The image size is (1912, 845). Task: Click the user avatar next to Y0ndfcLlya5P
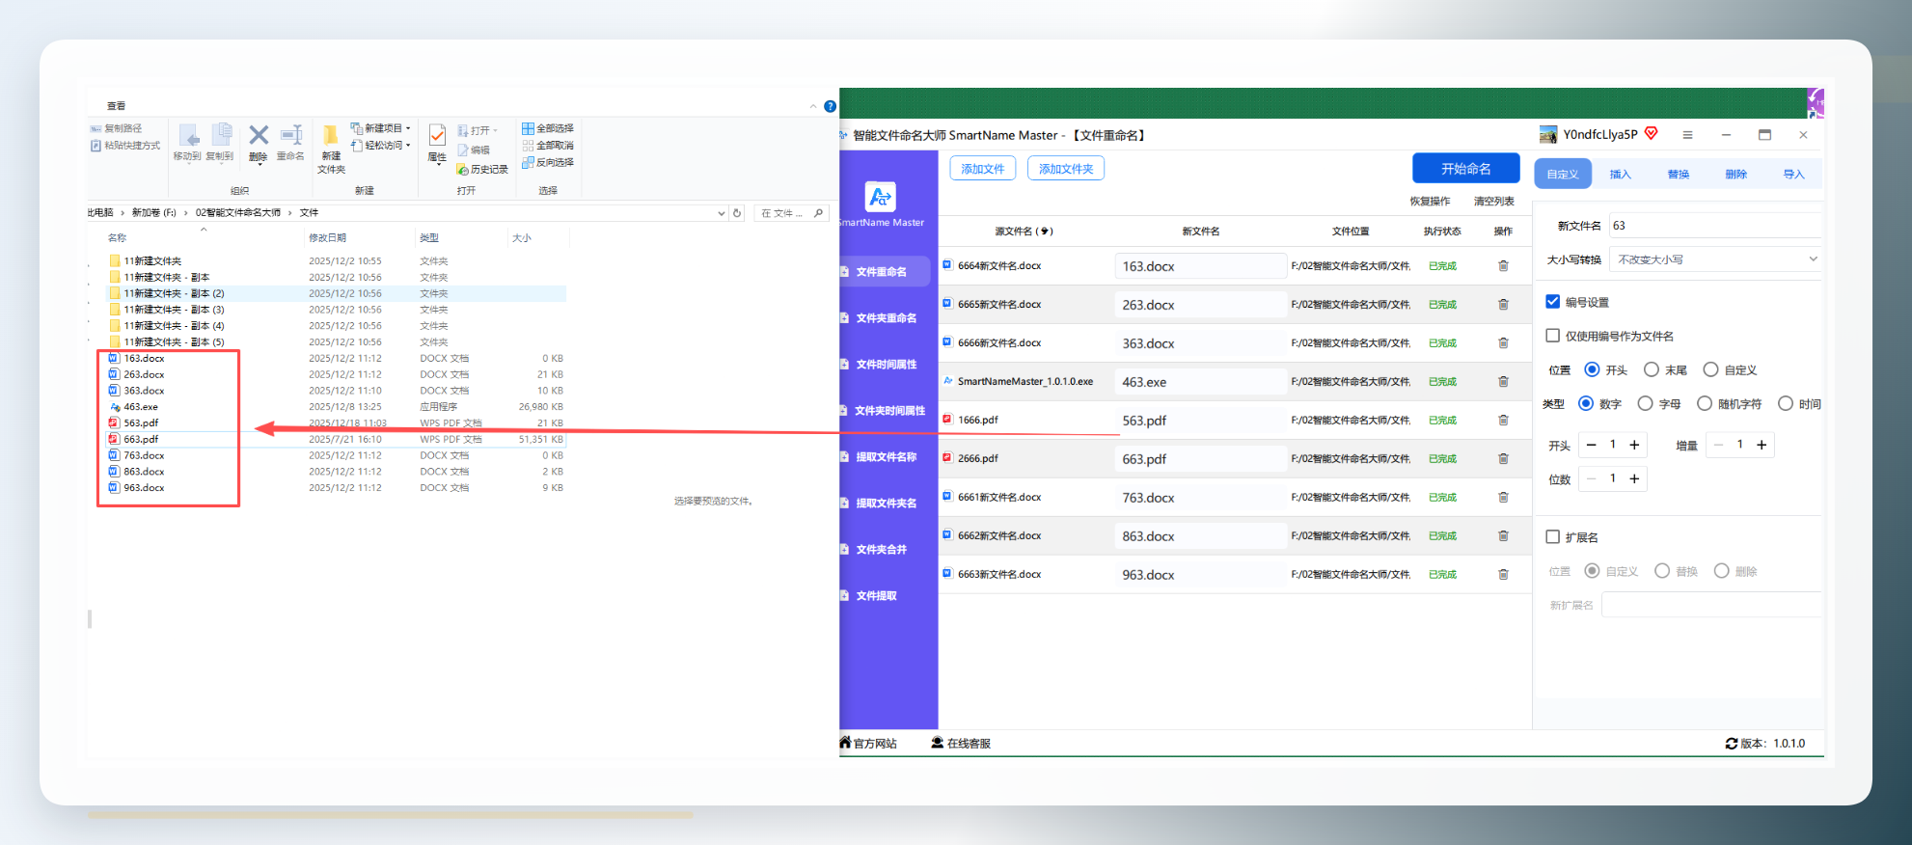pyautogui.click(x=1548, y=135)
